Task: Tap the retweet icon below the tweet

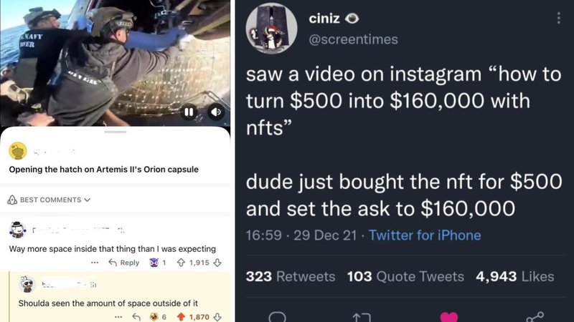Action: 362,317
